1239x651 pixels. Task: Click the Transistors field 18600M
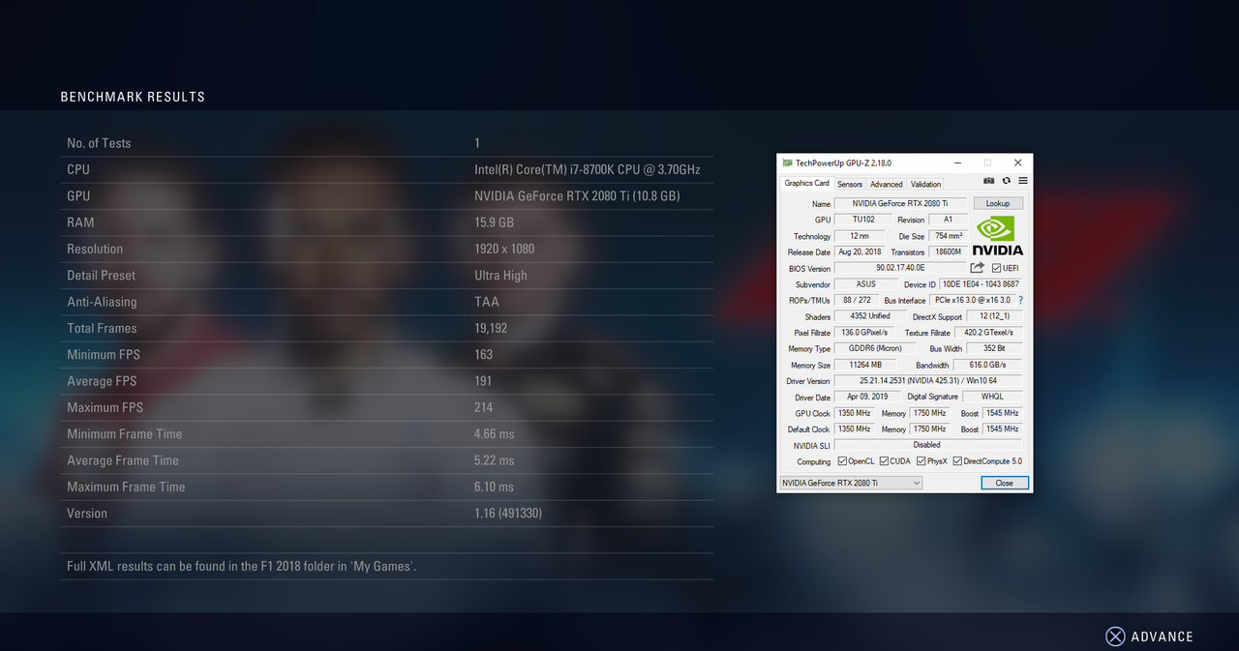tap(948, 252)
